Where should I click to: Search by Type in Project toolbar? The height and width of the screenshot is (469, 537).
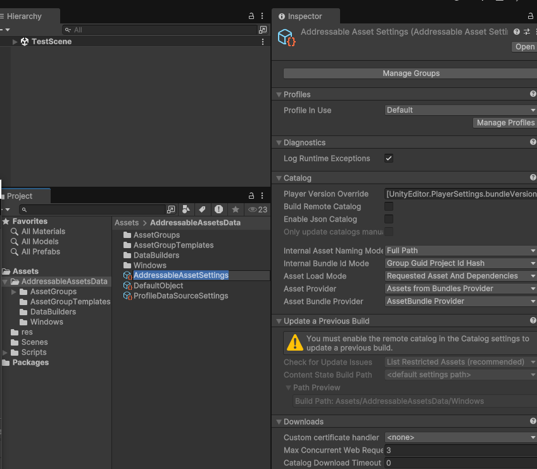click(186, 209)
